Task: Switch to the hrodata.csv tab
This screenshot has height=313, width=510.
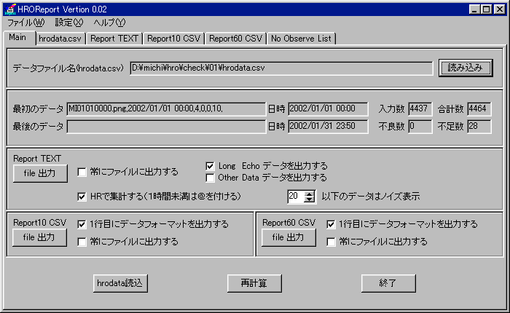Action: (60, 39)
